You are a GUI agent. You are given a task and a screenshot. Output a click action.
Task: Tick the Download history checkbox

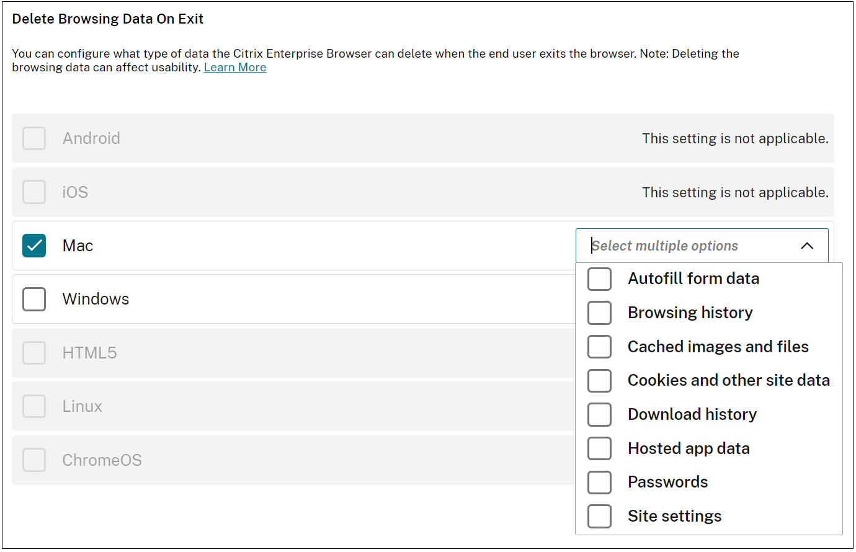[x=599, y=414]
